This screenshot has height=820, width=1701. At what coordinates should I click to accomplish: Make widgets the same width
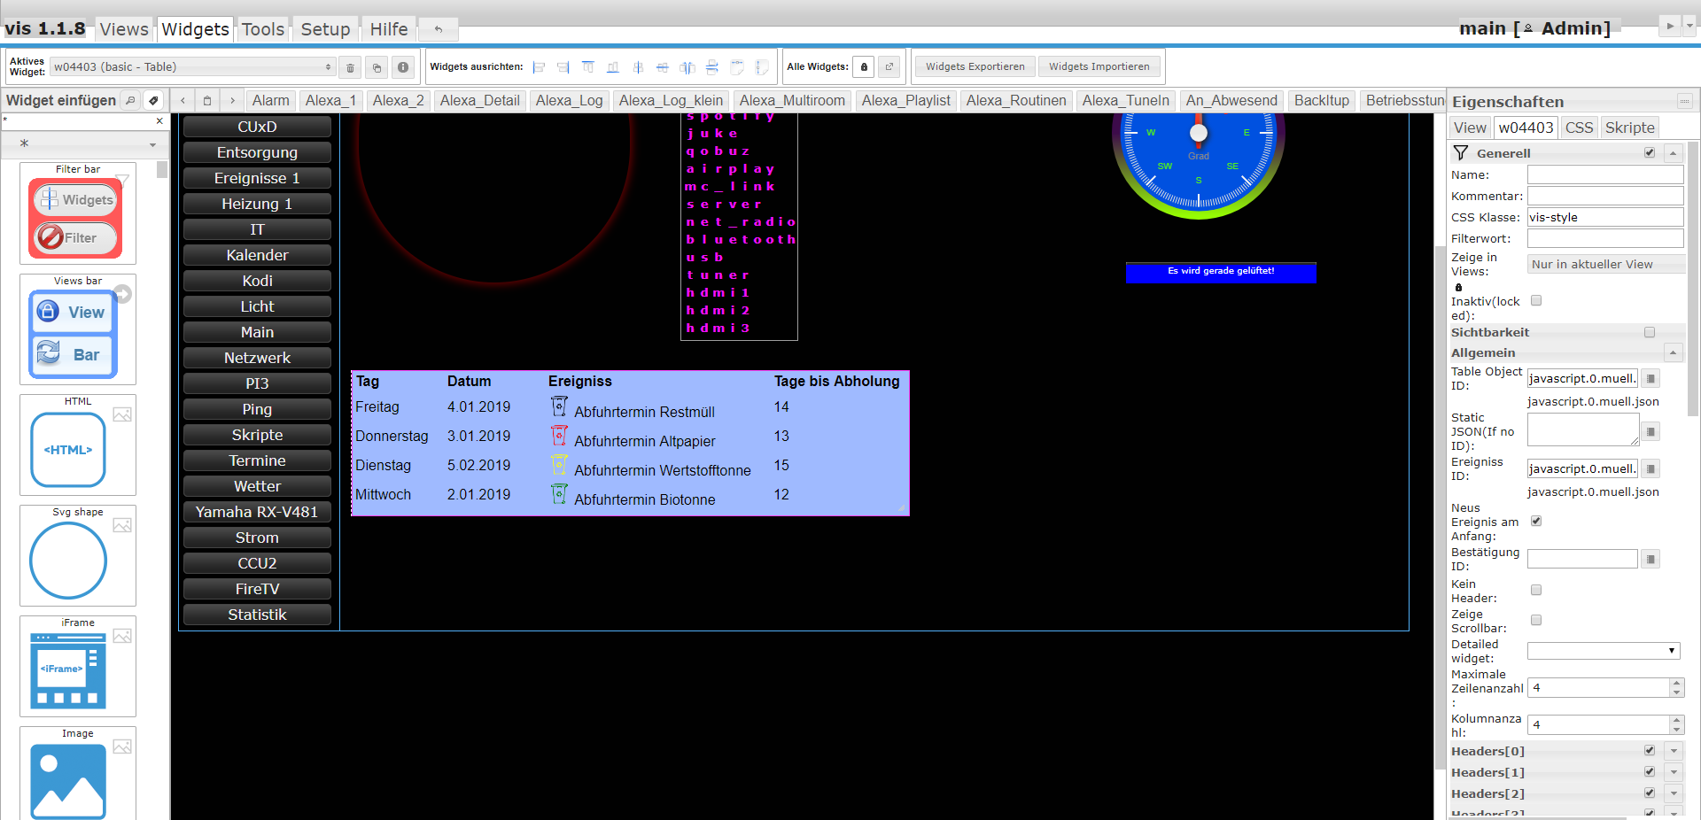pos(737,67)
